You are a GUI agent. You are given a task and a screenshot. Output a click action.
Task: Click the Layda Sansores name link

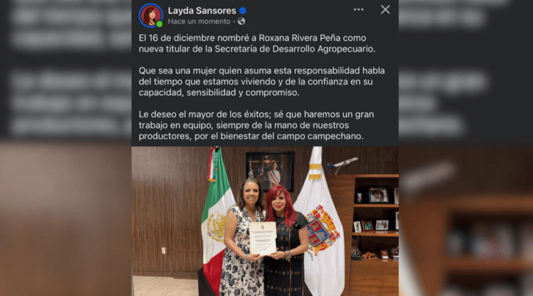click(x=202, y=11)
